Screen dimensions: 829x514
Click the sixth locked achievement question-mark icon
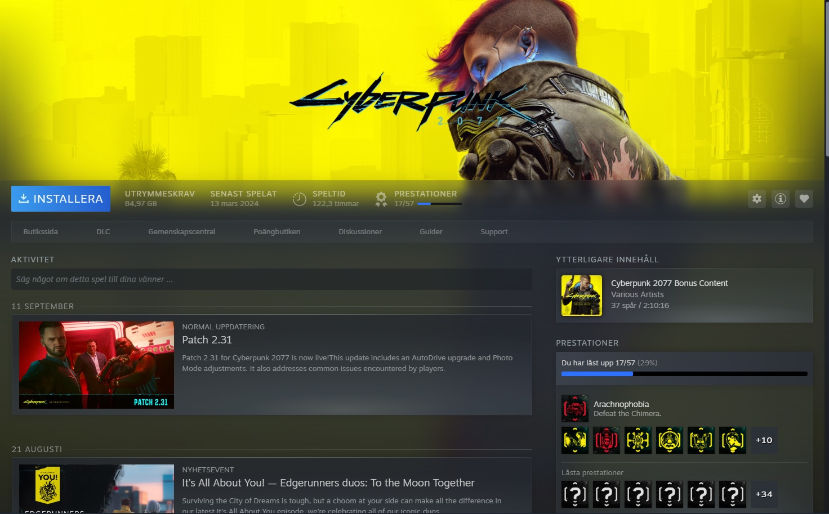click(733, 494)
